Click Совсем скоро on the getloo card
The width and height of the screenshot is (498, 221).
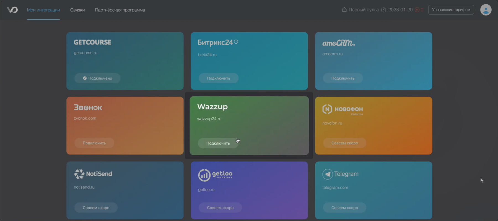pyautogui.click(x=220, y=207)
